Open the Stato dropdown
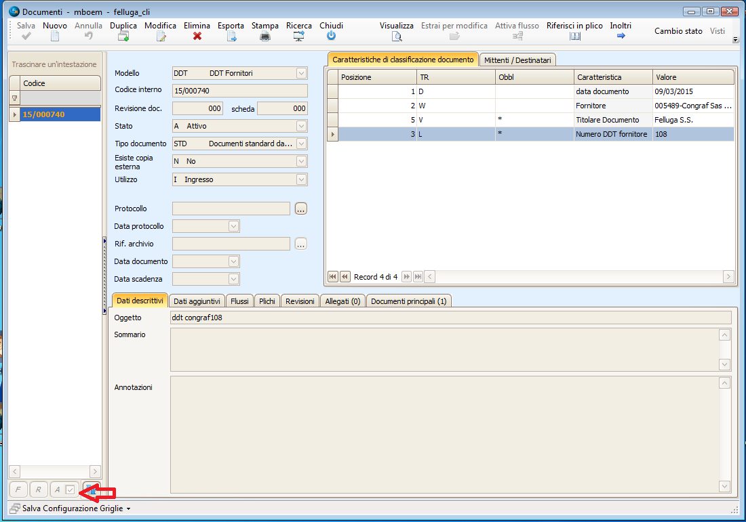The image size is (746, 522). click(302, 126)
